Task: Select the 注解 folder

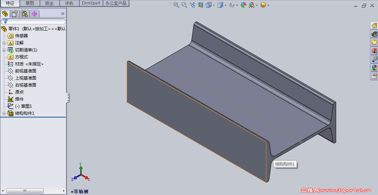Action: point(19,43)
